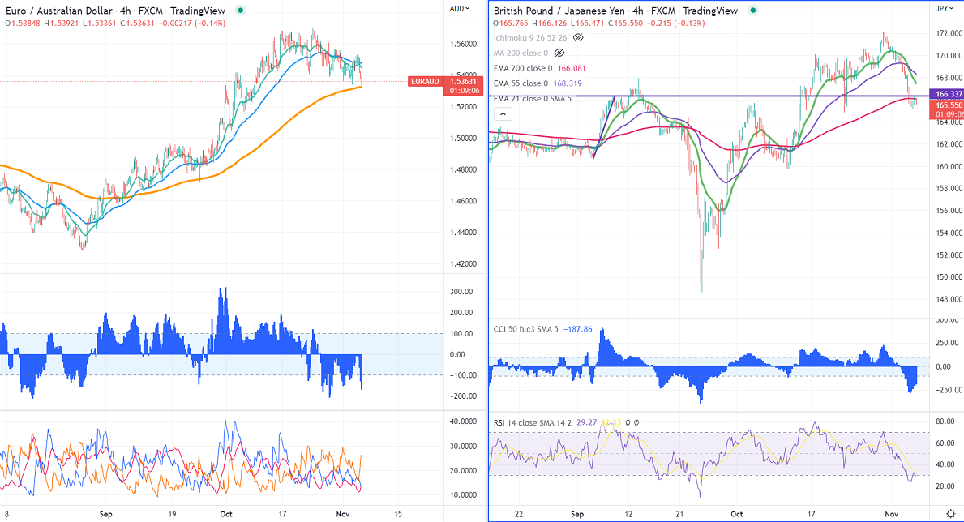Click -250.00 on GBP/JPY CCI scale
Image resolution: width=964 pixels, height=522 pixels.
949,390
